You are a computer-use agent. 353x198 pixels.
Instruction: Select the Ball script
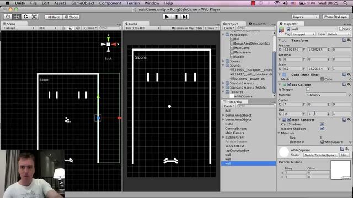pos(237,39)
